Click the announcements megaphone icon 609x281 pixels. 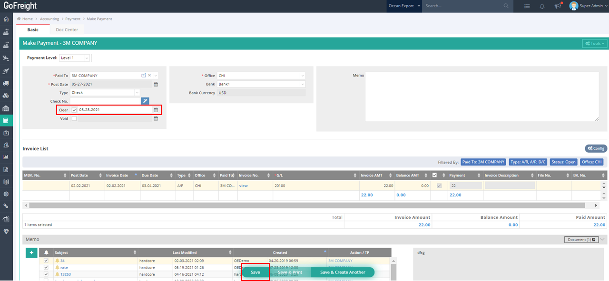[558, 6]
